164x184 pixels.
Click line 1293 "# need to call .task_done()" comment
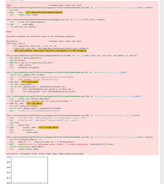[49, 120]
